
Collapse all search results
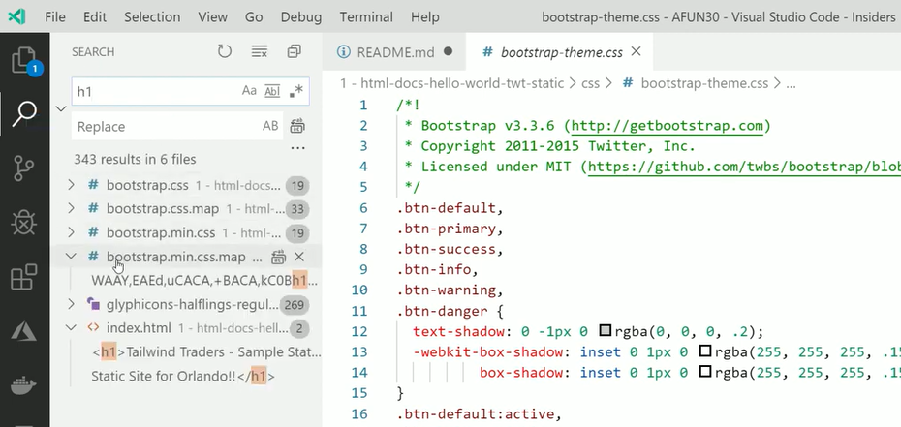(295, 51)
